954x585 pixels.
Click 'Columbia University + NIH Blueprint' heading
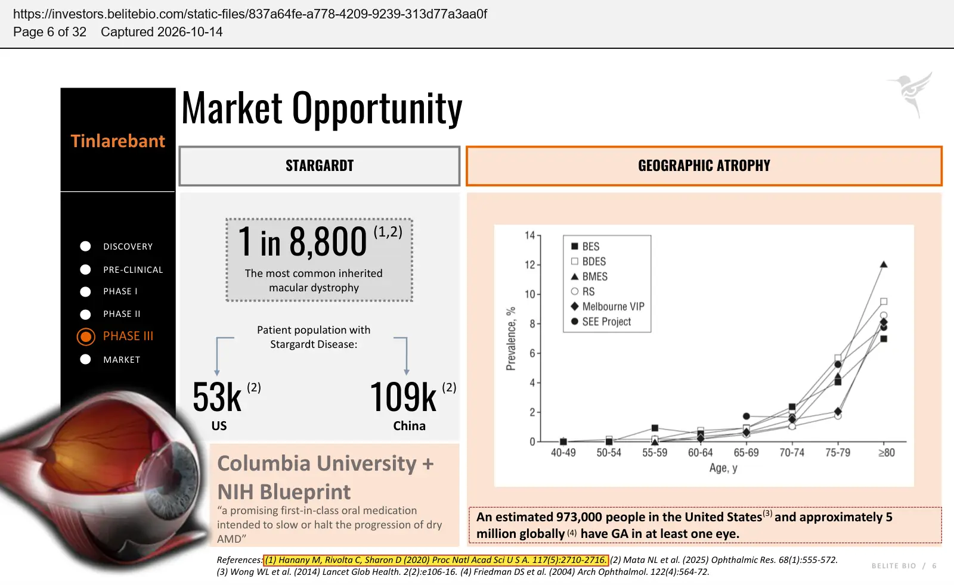pos(325,477)
